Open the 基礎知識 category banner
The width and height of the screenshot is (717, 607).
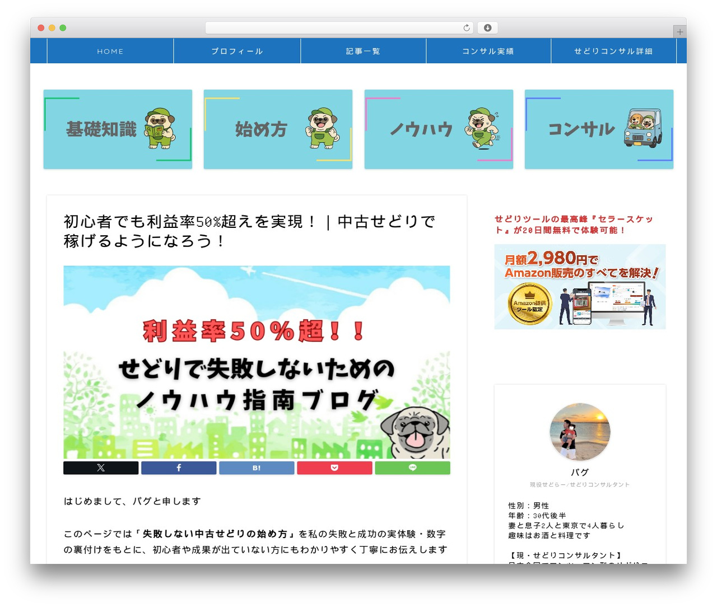[x=118, y=129]
